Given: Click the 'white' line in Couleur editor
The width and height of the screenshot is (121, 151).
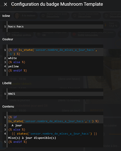Looking at the screenshot, I should (12, 58).
